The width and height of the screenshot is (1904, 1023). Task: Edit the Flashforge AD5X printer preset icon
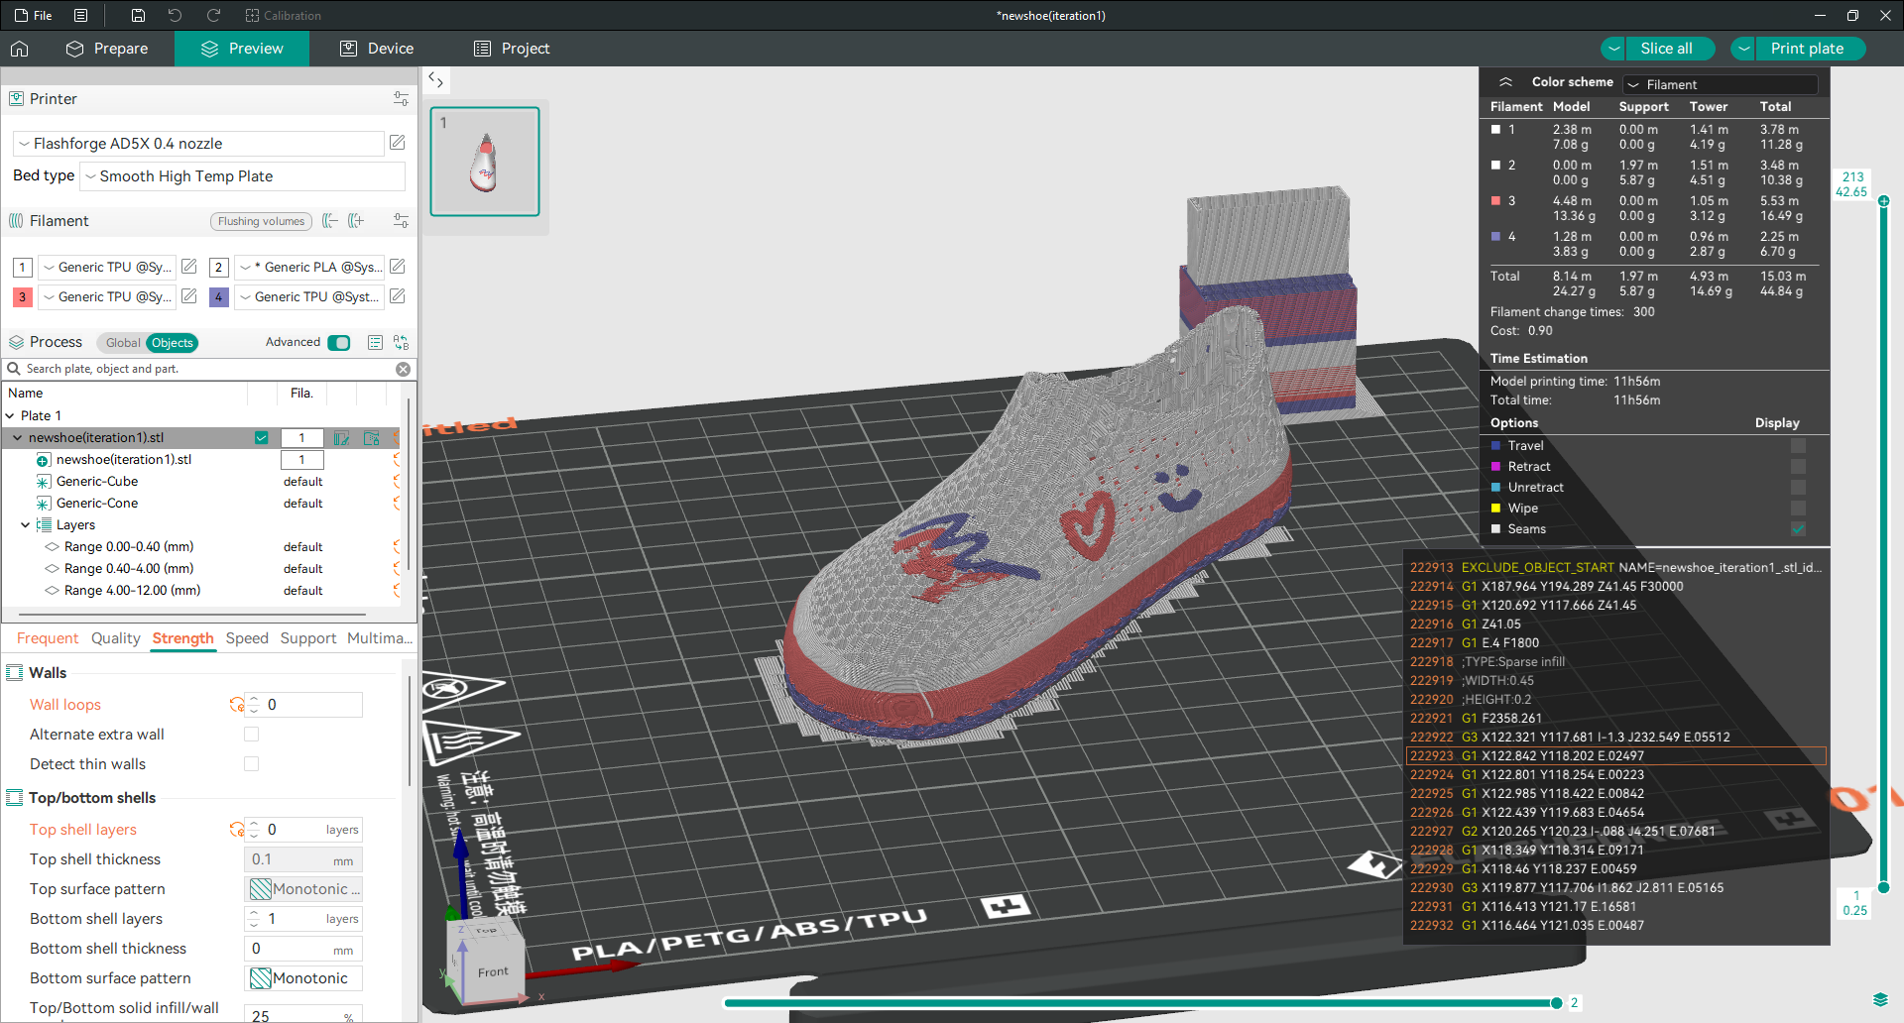(x=398, y=143)
